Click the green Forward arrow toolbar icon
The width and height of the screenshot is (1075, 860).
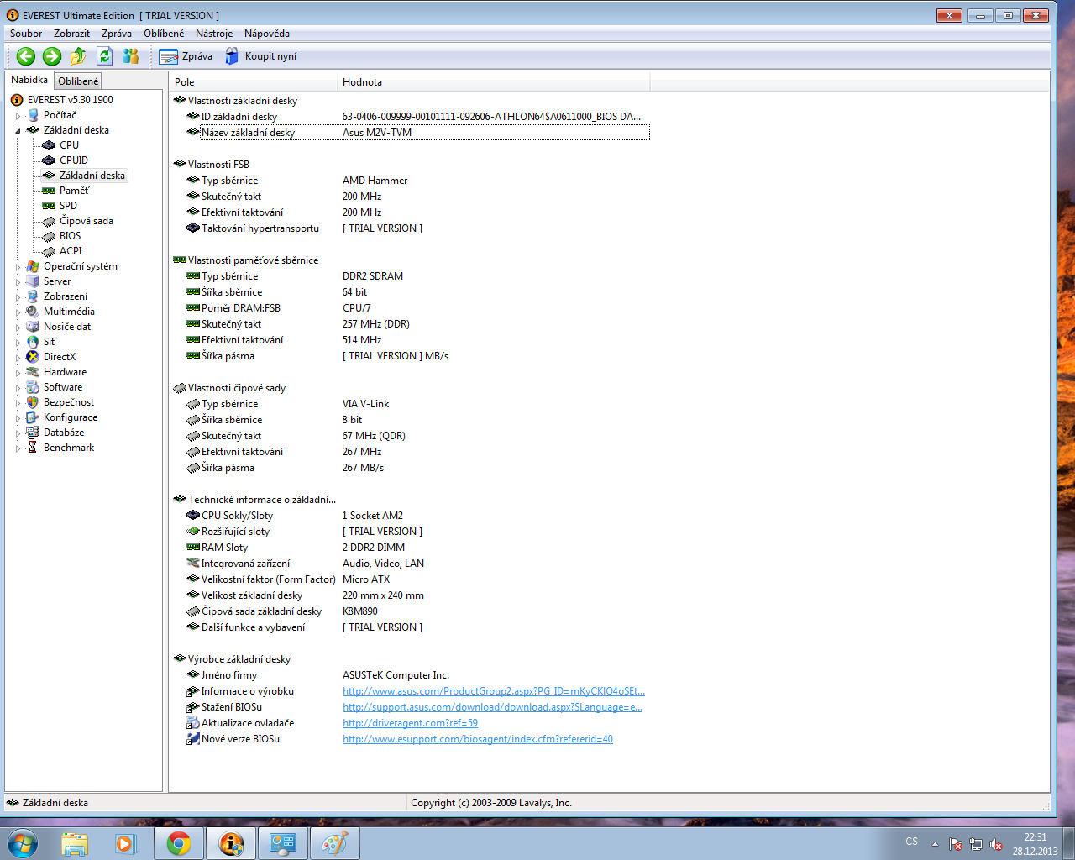tap(52, 56)
